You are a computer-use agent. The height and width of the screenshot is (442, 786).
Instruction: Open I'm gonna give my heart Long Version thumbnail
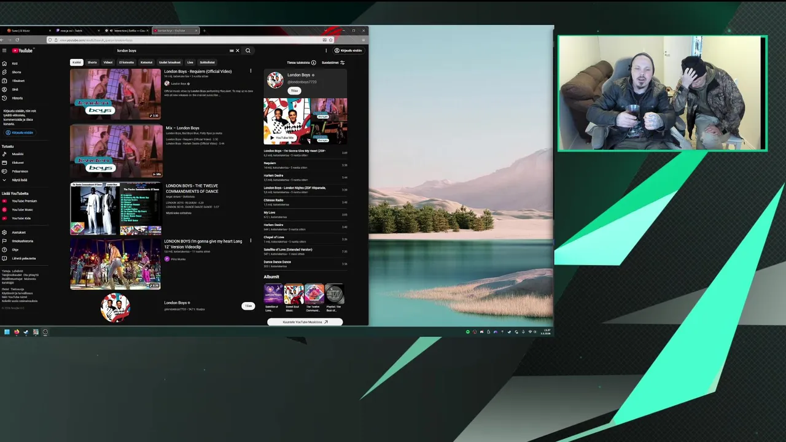(115, 264)
